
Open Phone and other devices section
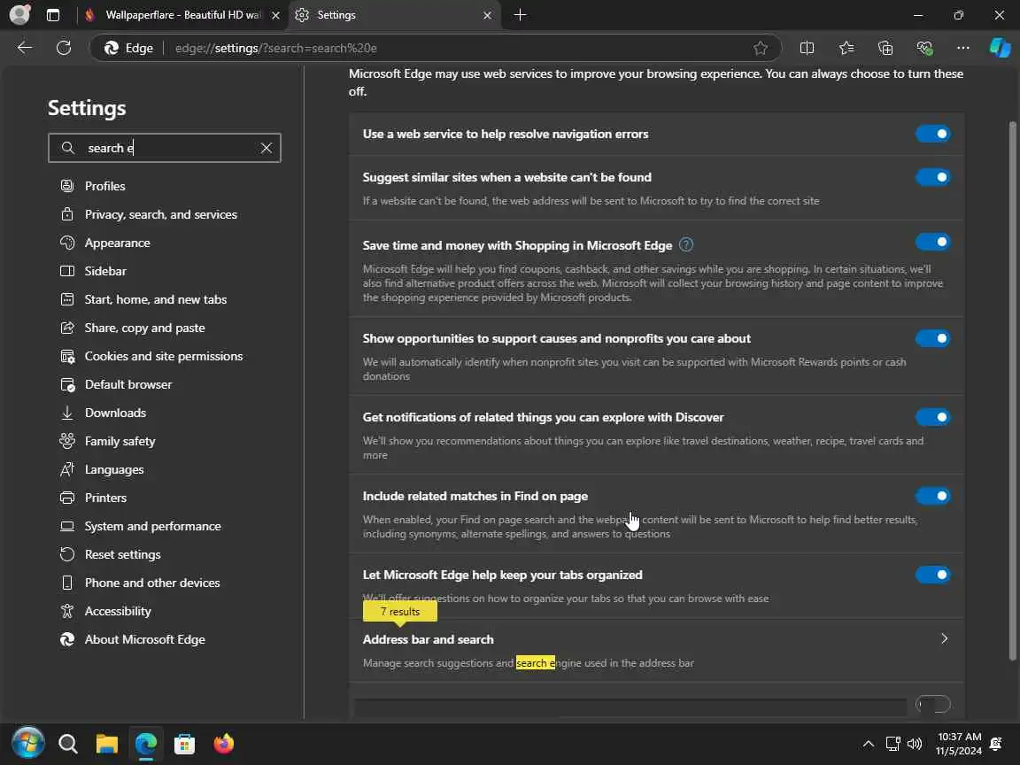[151, 583]
